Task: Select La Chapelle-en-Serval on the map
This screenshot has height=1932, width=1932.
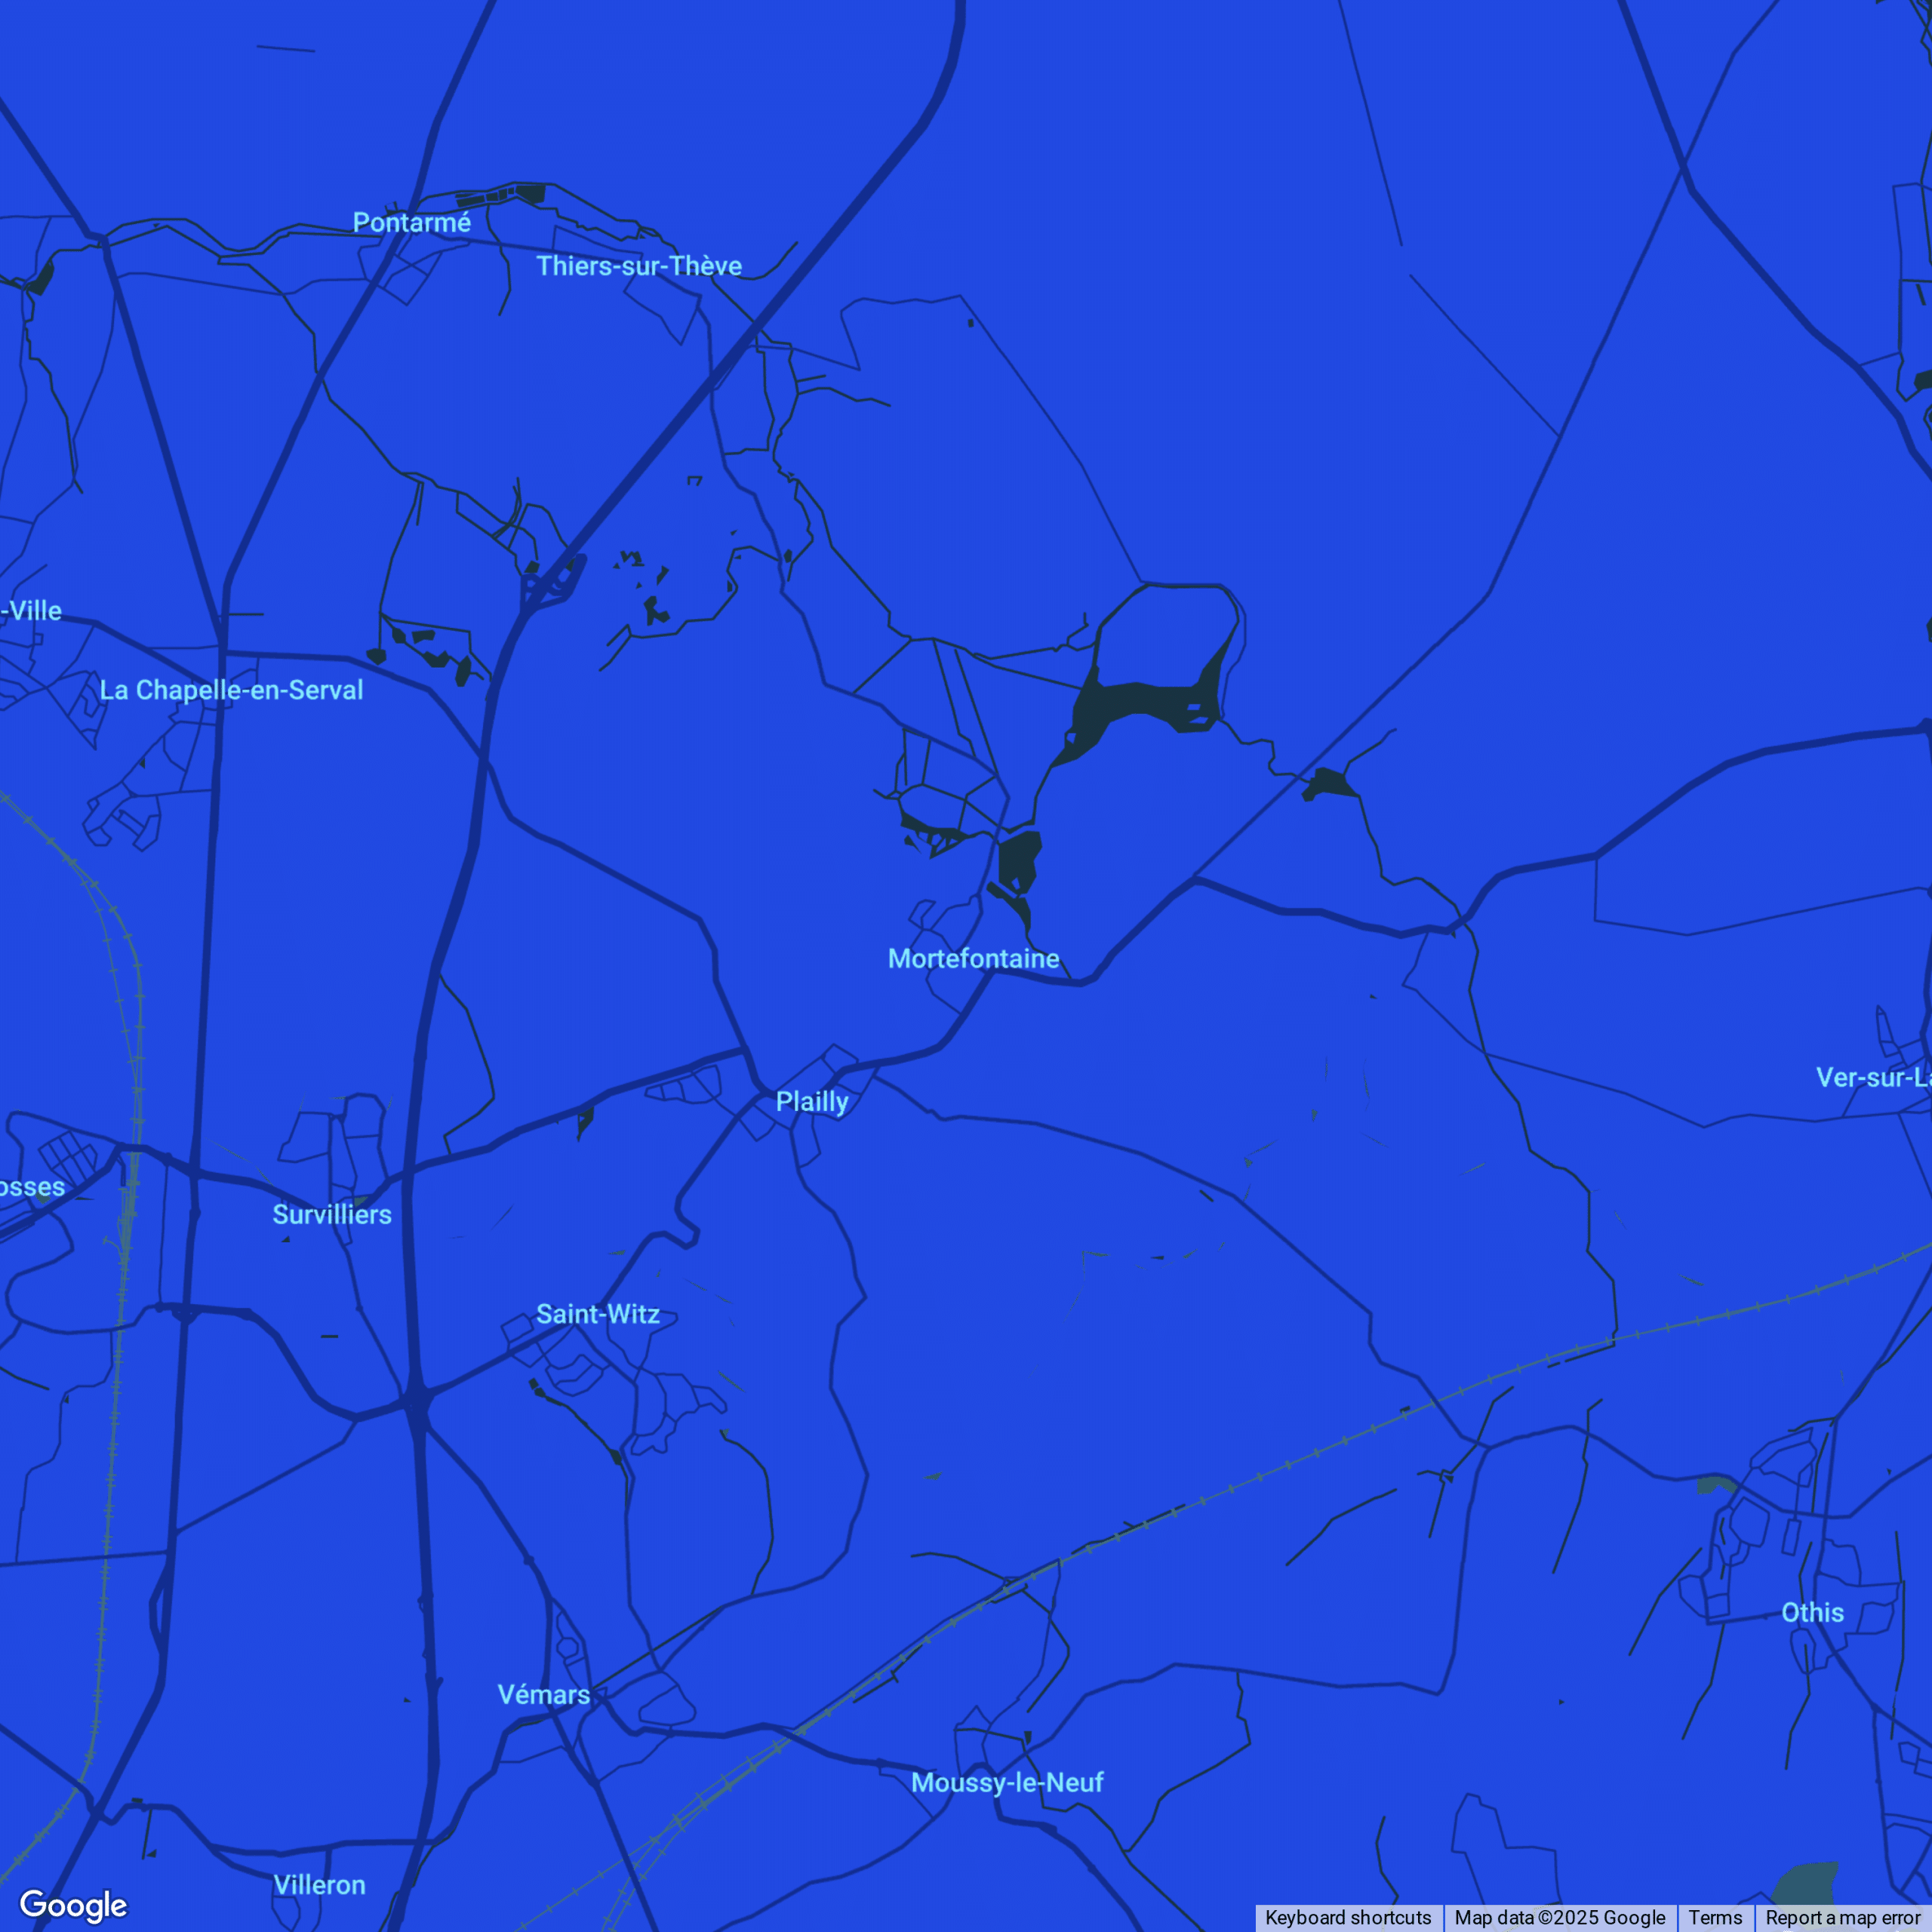Action: [231, 690]
